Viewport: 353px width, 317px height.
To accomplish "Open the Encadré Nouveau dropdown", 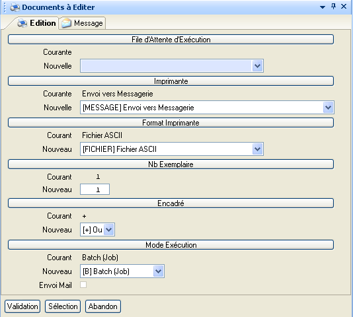I will click(109, 230).
